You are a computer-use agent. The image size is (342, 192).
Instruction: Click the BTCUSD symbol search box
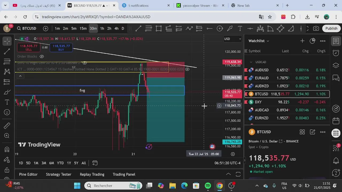click(x=26, y=29)
